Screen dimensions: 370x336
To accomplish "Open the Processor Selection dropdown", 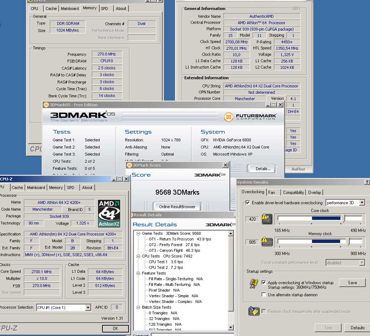I will point(88,308).
